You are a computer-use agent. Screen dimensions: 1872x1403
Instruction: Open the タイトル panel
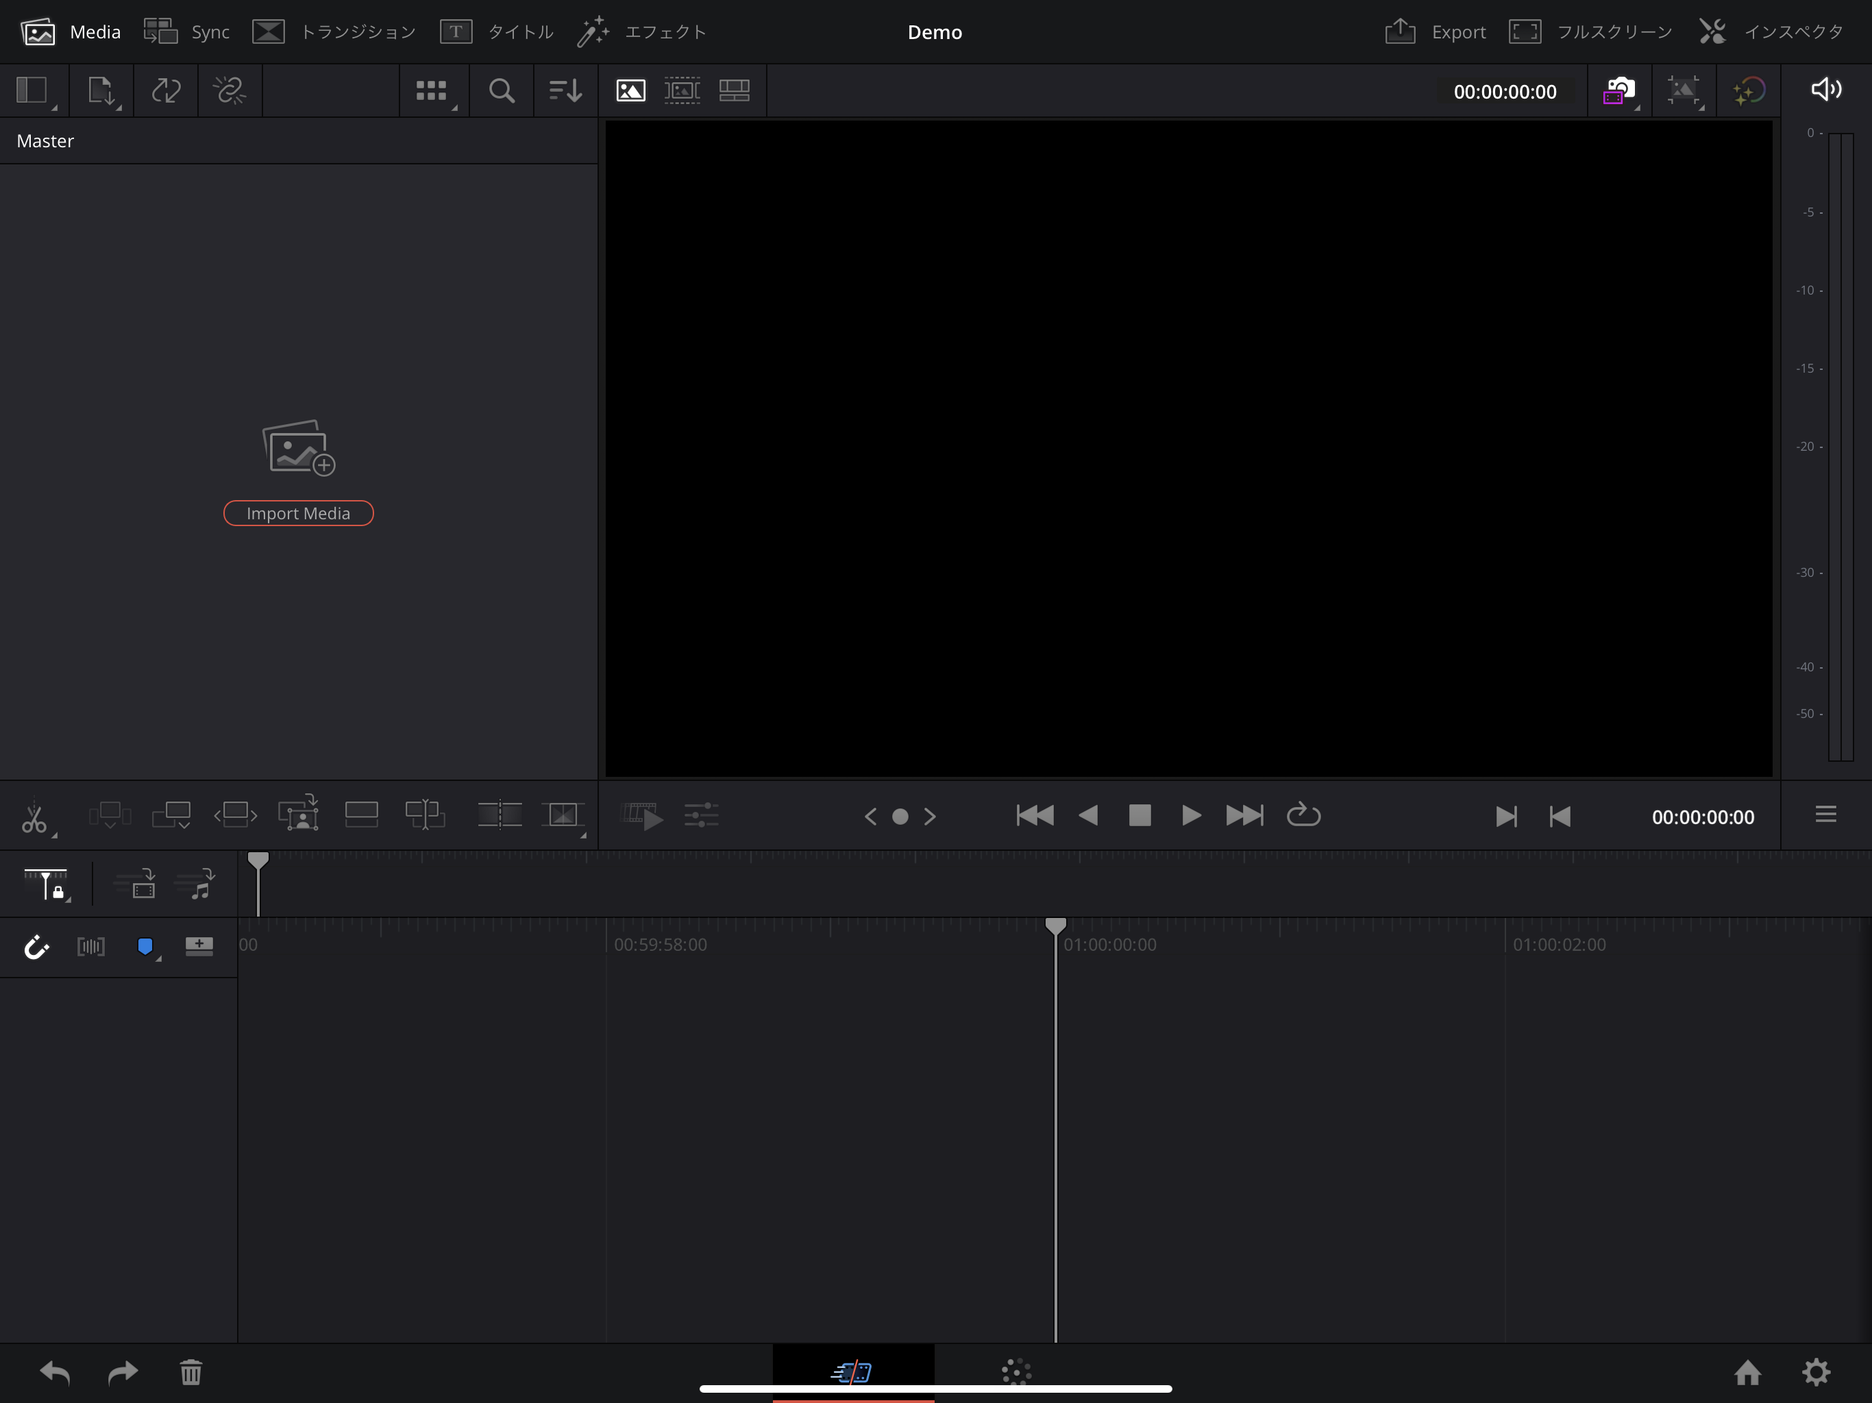click(x=497, y=32)
